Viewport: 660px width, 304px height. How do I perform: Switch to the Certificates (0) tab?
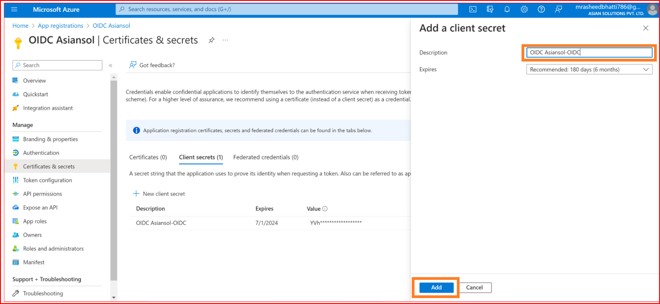coord(148,157)
